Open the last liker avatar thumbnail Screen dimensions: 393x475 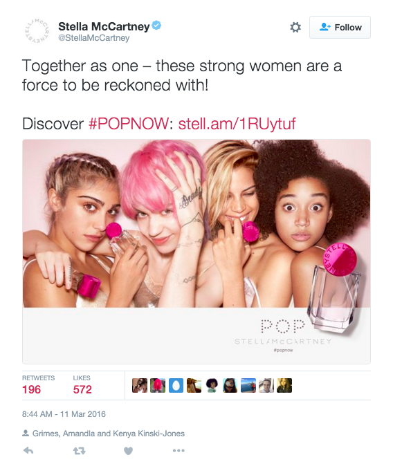click(284, 385)
